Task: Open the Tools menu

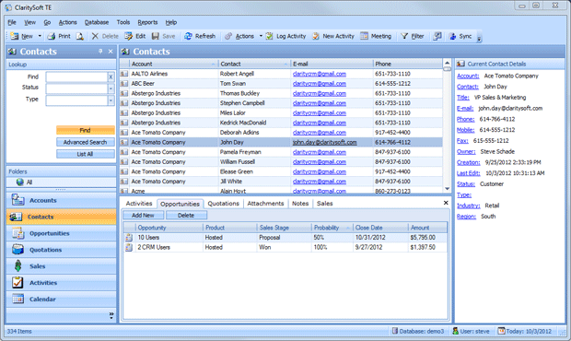Action: click(x=123, y=22)
